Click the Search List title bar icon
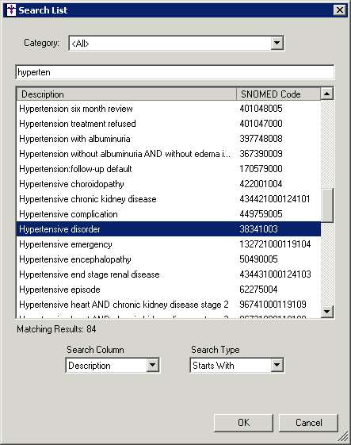Screen dimensions: 351x445 (11, 10)
